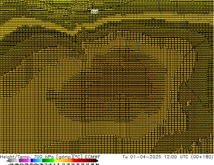Select the yellow swatch in color legend
The image size is (214, 165).
55,160
